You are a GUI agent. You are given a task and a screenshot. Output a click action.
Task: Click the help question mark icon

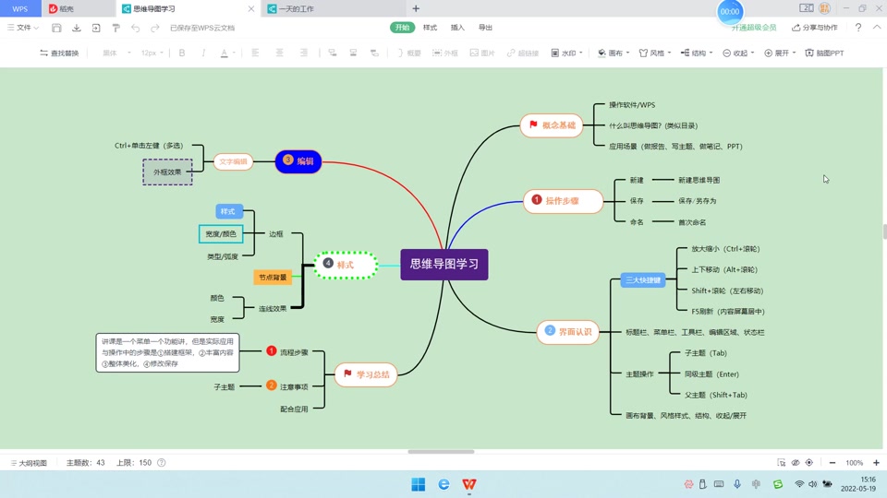click(858, 27)
